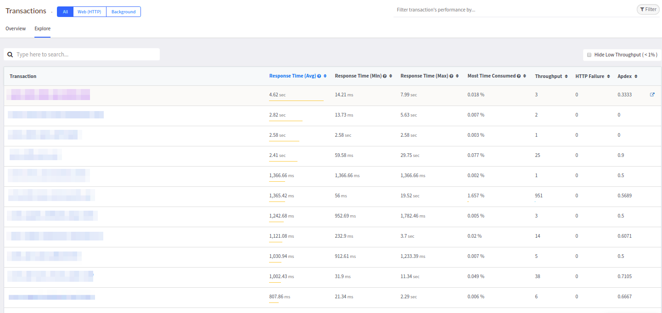Focus the 'Type here to search' field
Screen dimensions: 662x313
pos(85,55)
